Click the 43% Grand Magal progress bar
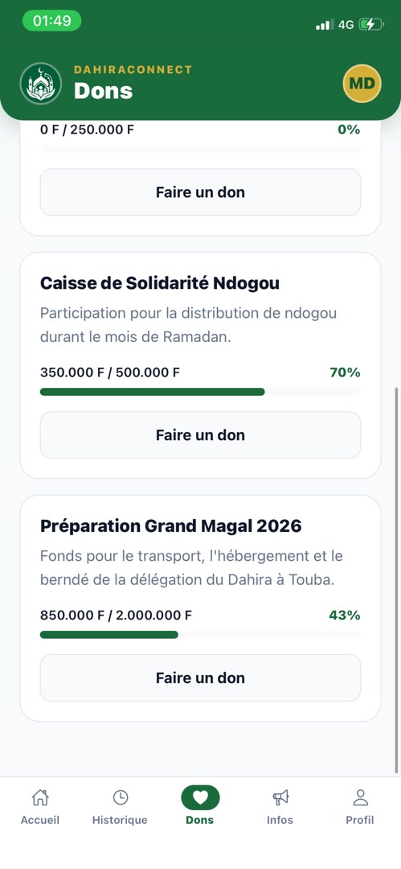Screen dimensions: 401x869 201,635
